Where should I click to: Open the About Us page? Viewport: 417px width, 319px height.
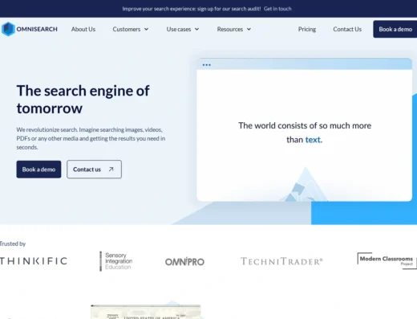click(x=83, y=29)
